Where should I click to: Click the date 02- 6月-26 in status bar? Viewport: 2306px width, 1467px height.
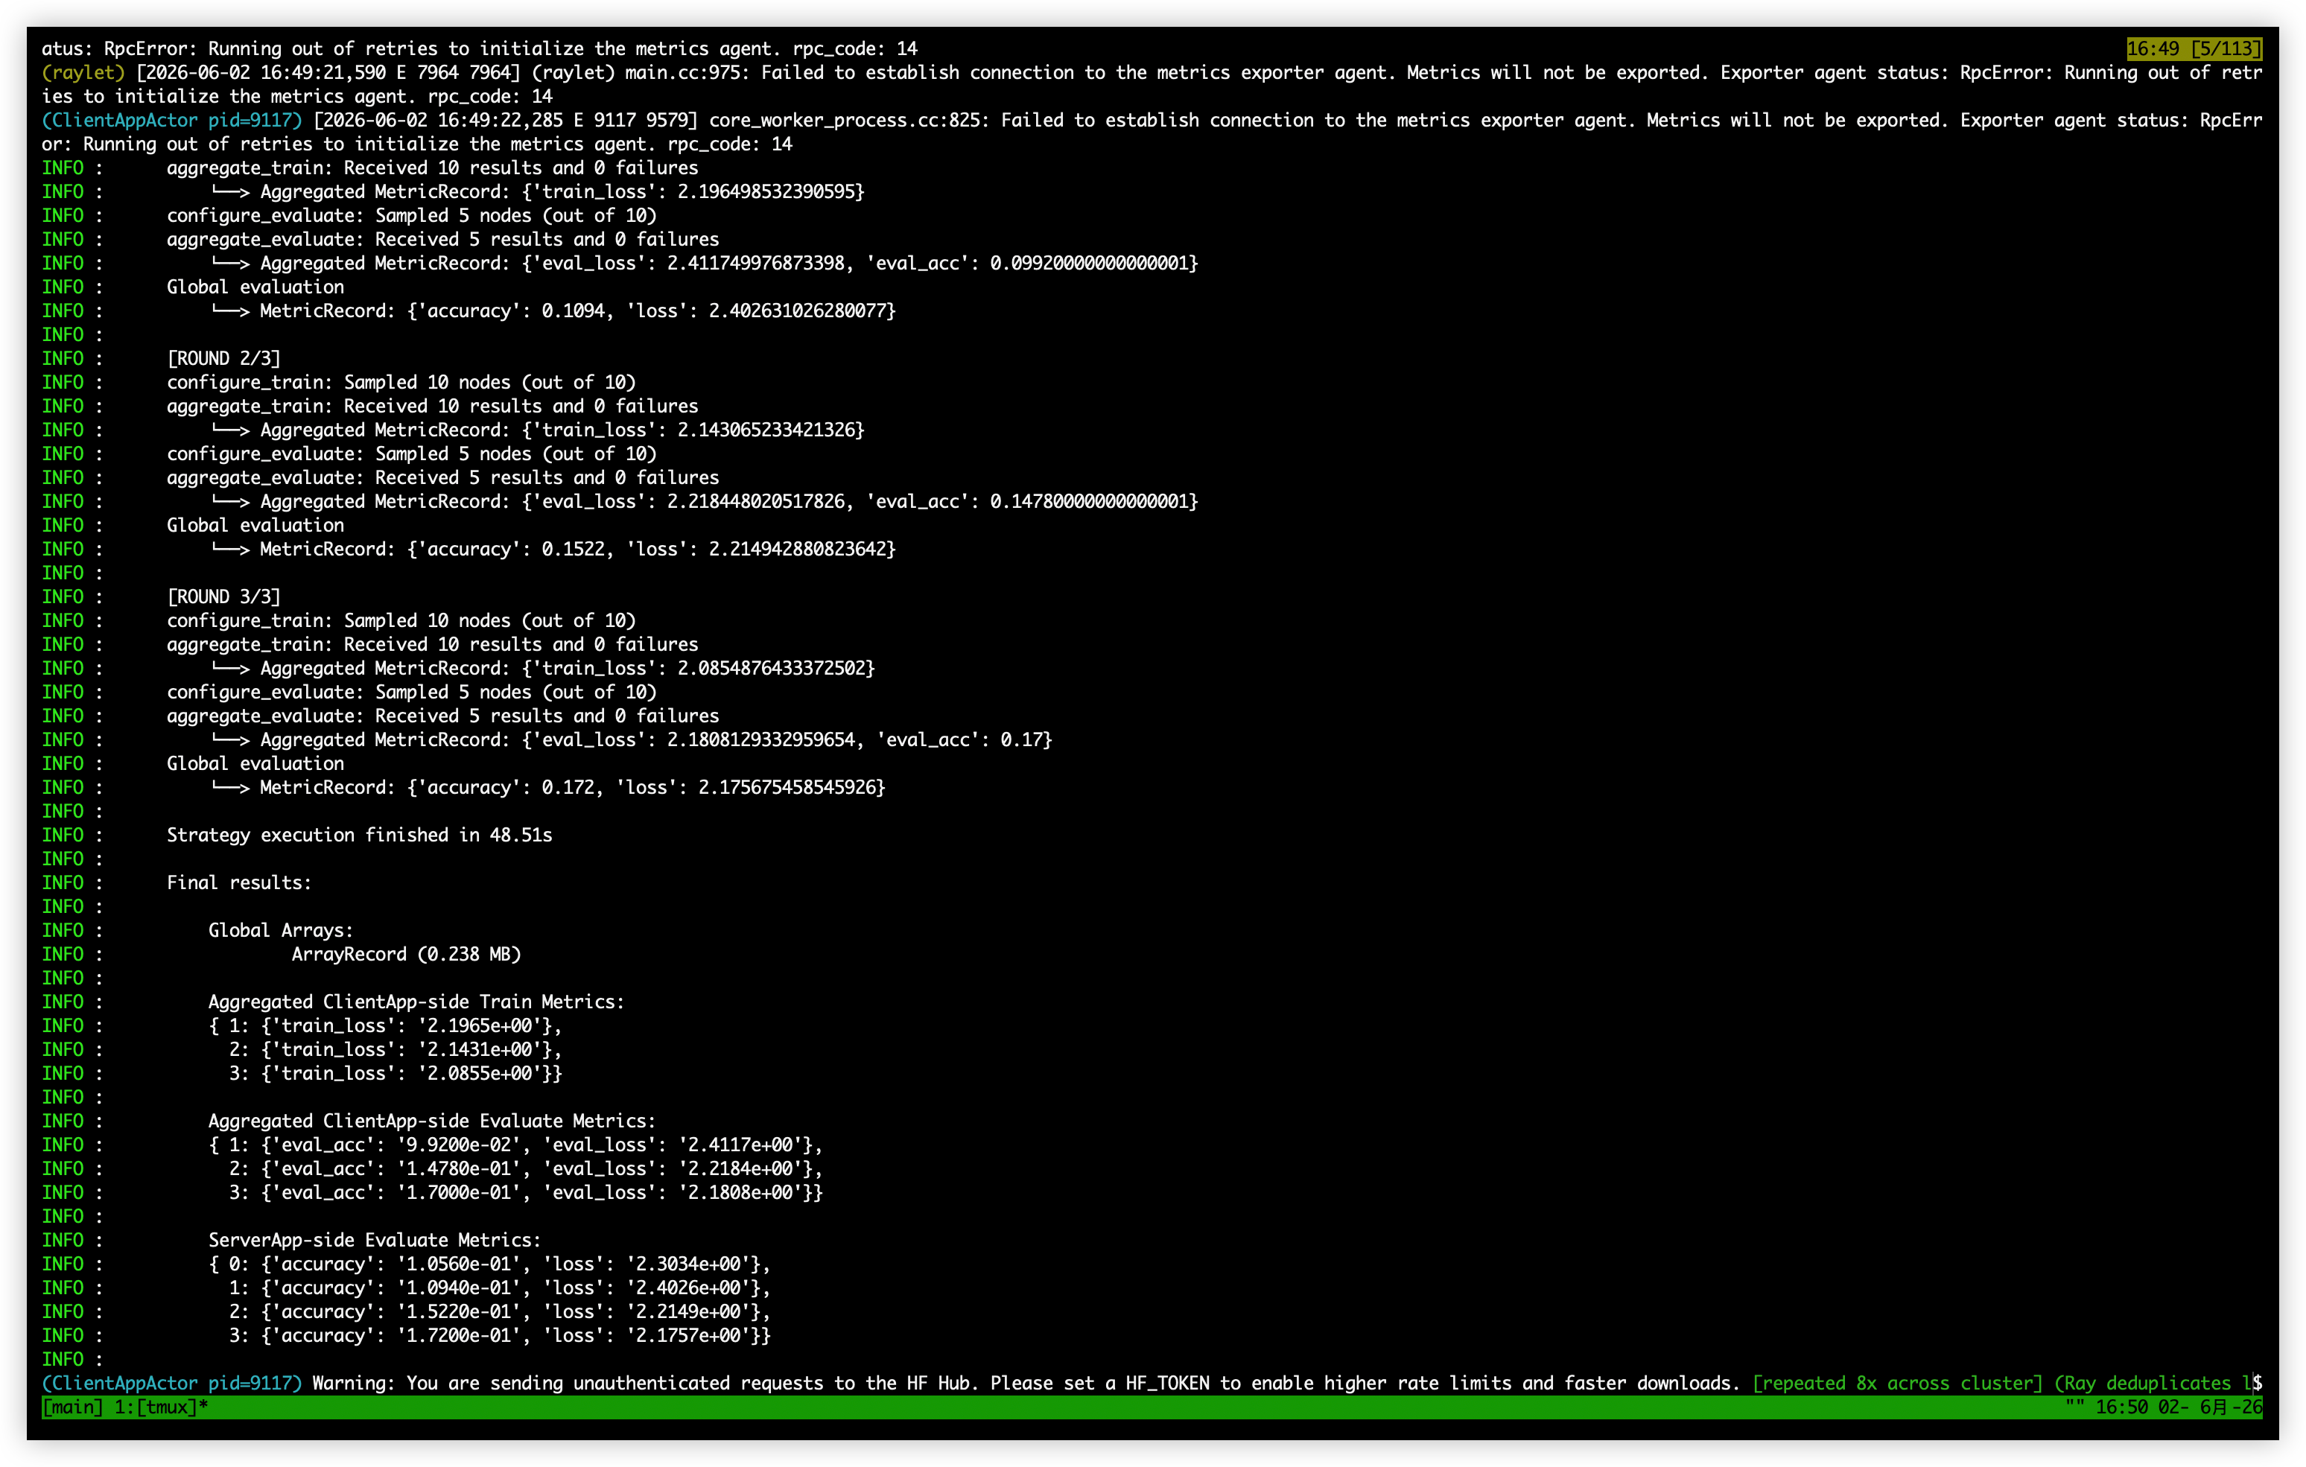click(2210, 1407)
